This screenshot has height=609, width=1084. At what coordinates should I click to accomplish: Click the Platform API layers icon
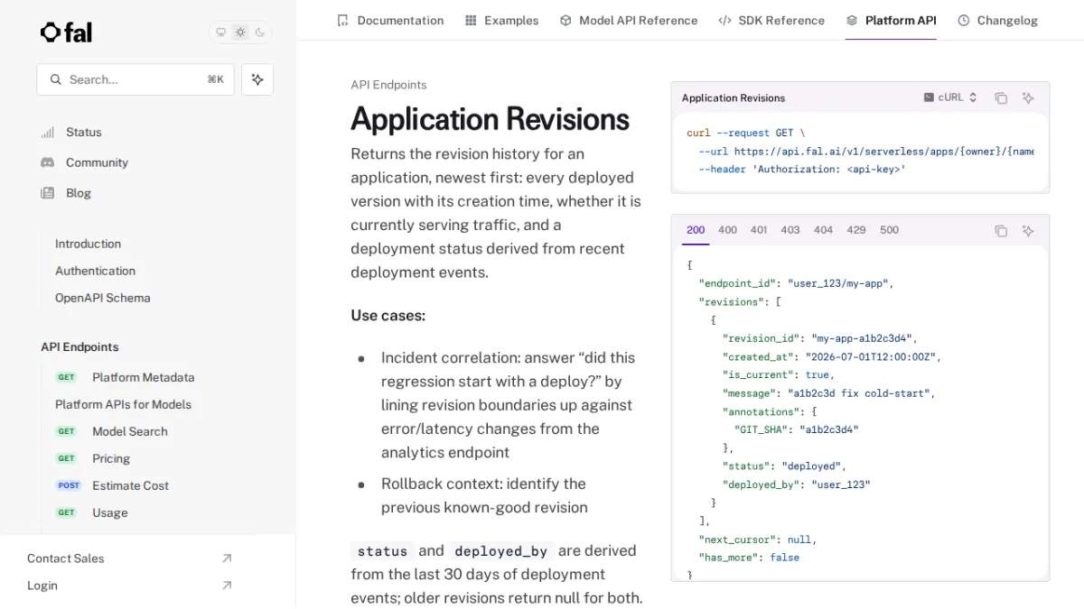852,20
